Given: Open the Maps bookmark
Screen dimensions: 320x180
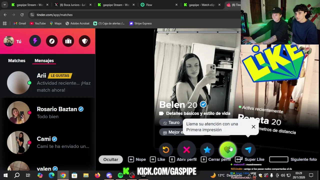Looking at the screenshot, I should [x=55, y=23].
